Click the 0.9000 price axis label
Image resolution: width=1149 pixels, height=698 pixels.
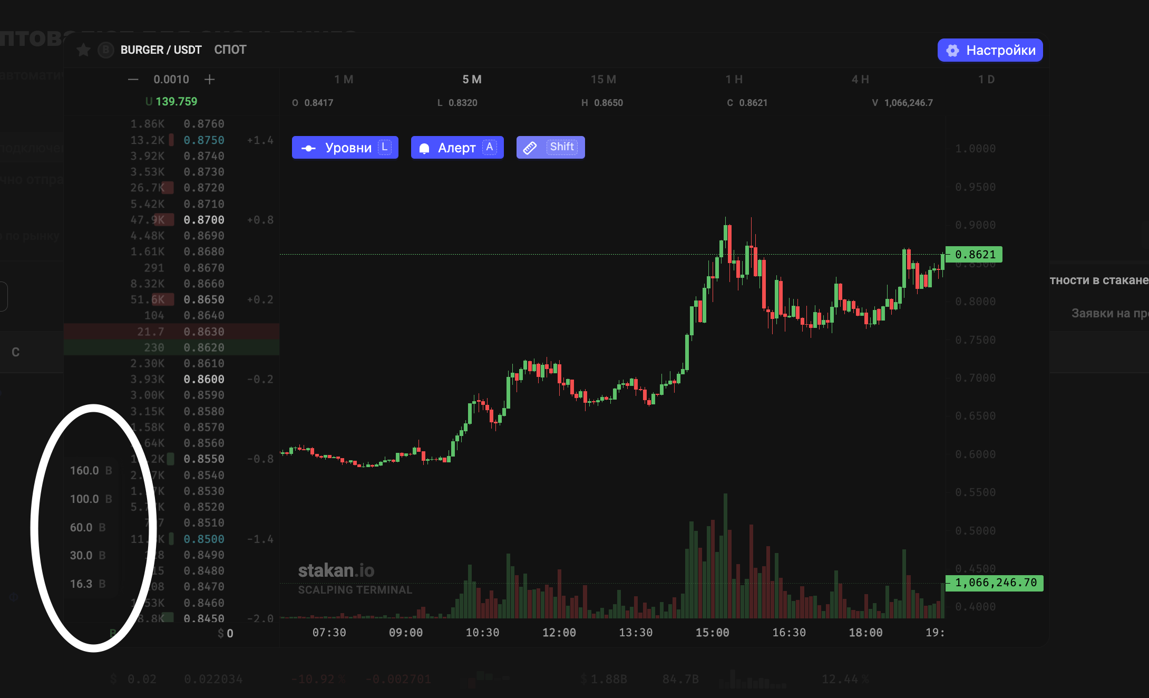[976, 225]
